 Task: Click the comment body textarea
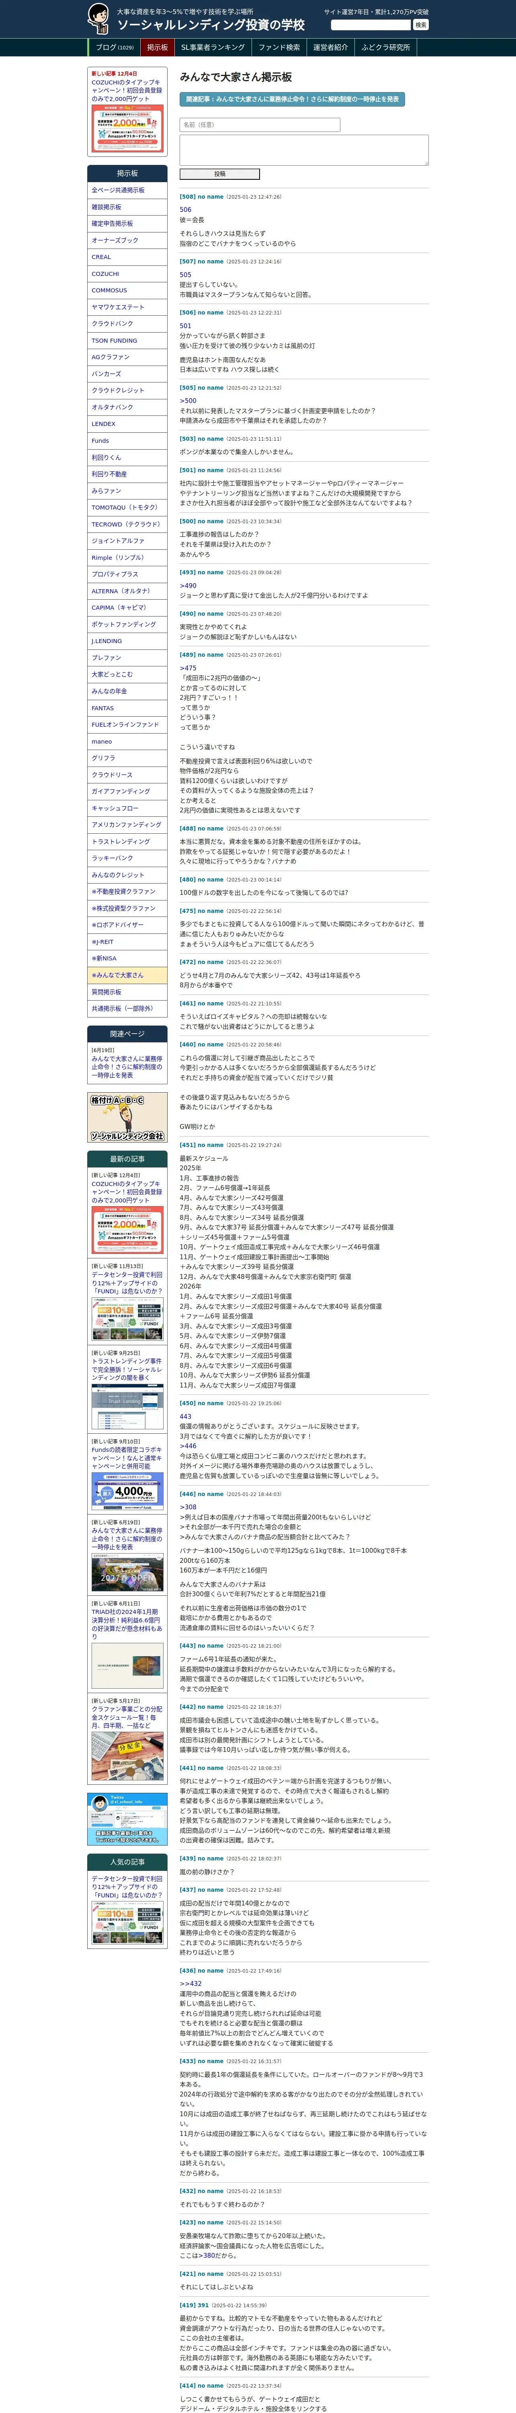pos(304,150)
